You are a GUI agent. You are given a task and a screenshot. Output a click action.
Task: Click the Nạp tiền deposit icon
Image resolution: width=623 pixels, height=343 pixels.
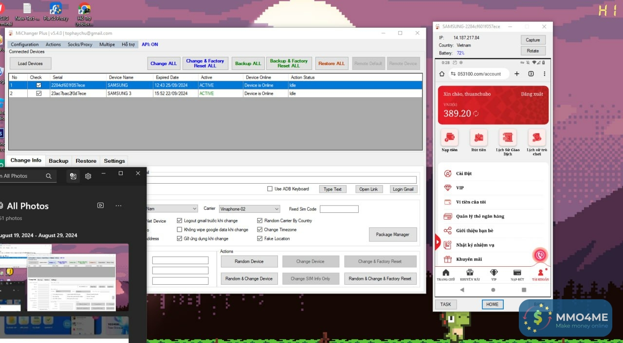click(449, 138)
